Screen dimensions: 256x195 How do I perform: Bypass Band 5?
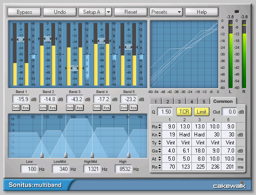(133, 107)
